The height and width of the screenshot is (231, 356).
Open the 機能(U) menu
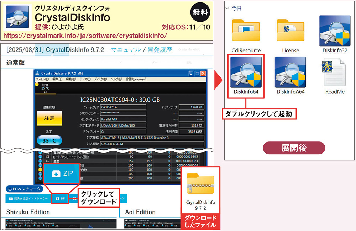pyautogui.click(x=71, y=79)
